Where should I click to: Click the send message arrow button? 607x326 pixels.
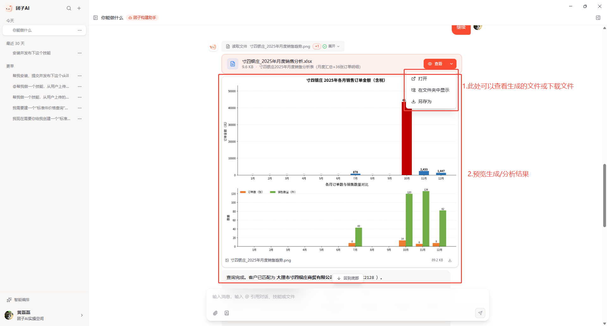tap(480, 313)
